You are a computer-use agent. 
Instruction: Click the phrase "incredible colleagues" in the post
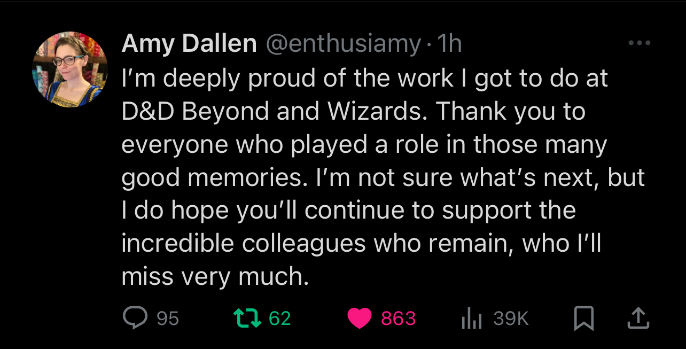(x=243, y=243)
